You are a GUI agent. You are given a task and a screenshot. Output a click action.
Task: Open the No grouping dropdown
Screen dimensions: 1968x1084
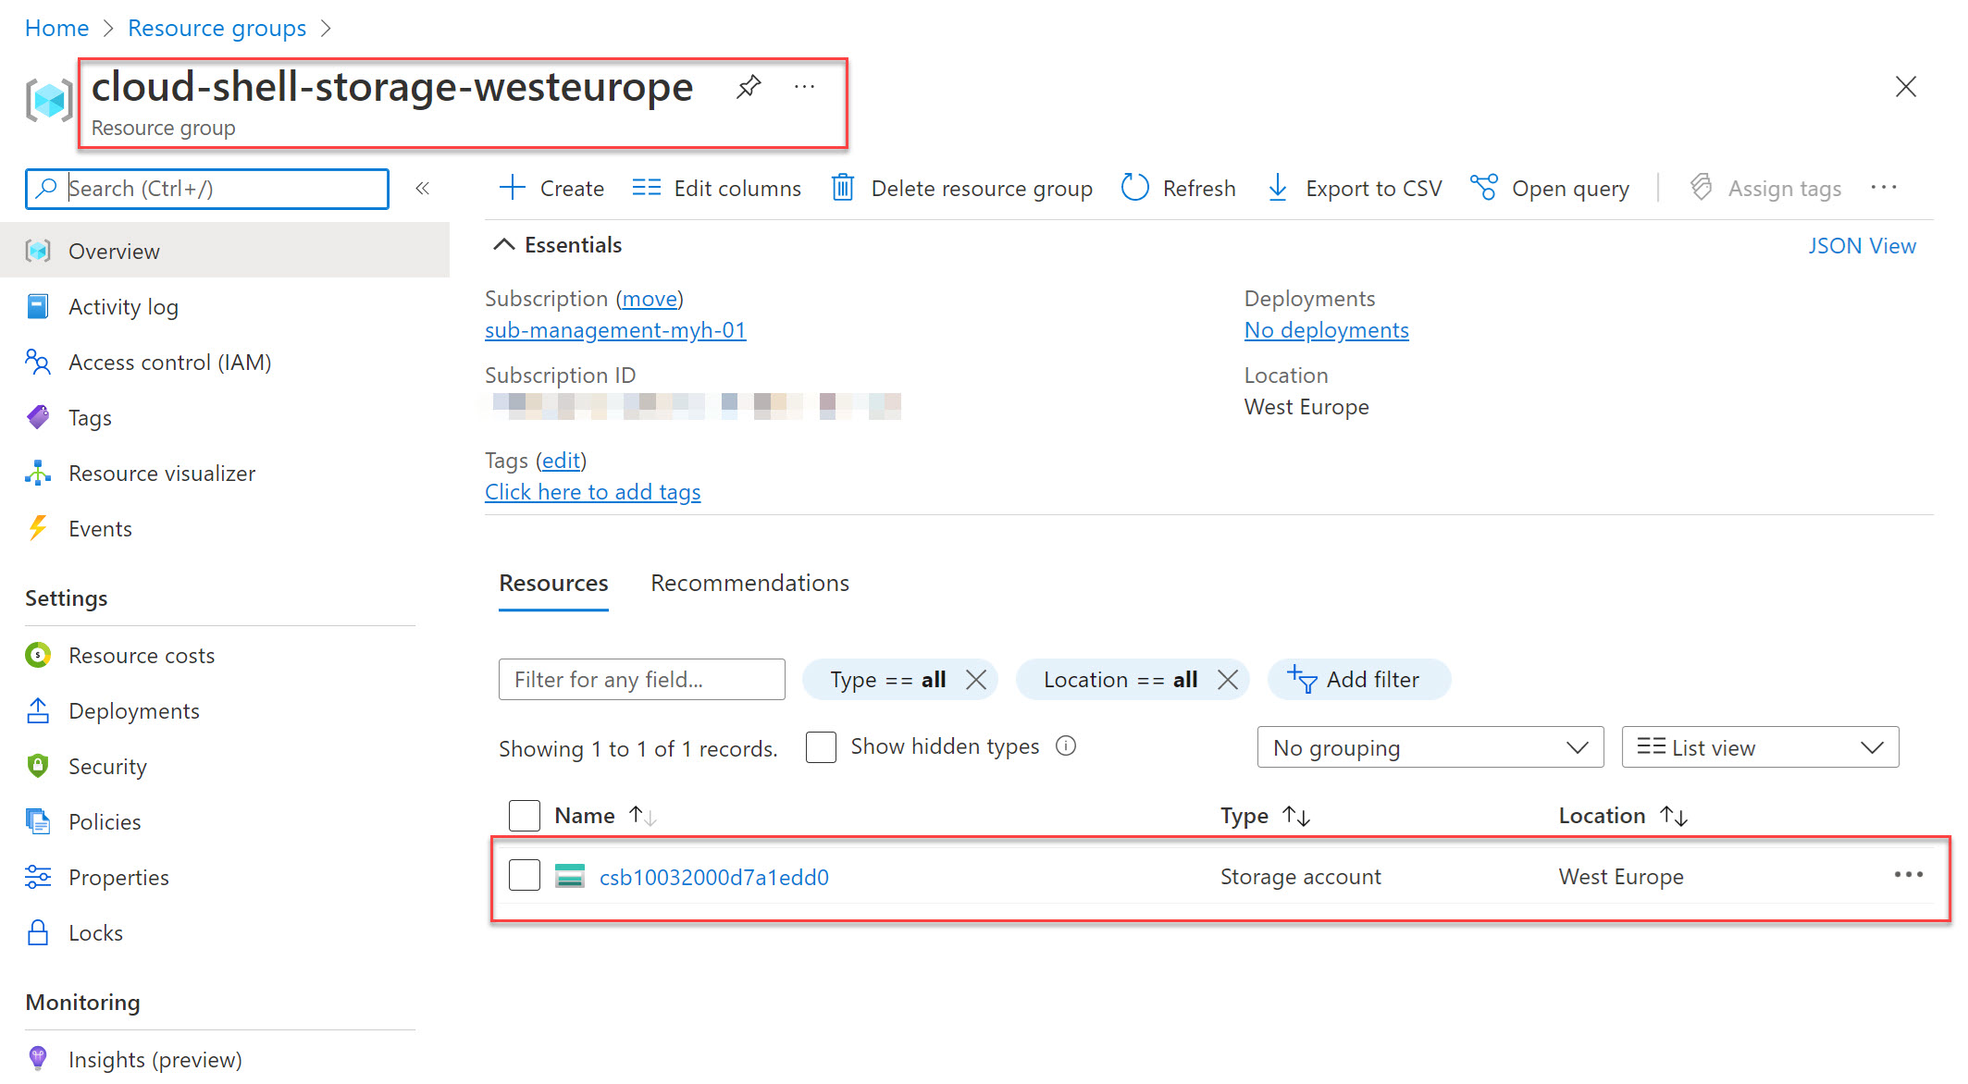click(x=1430, y=746)
